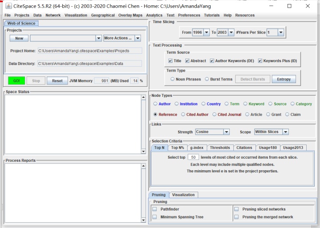
Task: Toggle Author Keywords (DE) checkbox
Action: tap(212, 61)
